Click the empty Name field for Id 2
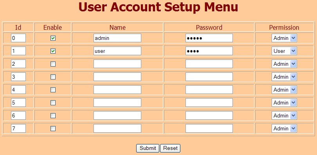Viewport: 317px width, 155px height. (x=117, y=64)
